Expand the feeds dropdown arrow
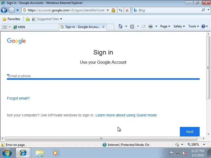The width and height of the screenshot is (211, 158). (x=138, y=26)
